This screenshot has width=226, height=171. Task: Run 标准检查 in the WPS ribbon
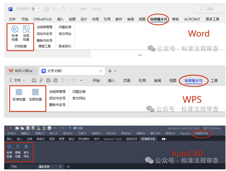point(19,92)
